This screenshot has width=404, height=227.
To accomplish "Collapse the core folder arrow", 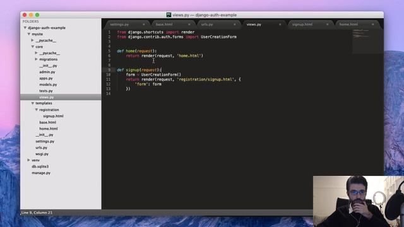I will (x=32, y=47).
